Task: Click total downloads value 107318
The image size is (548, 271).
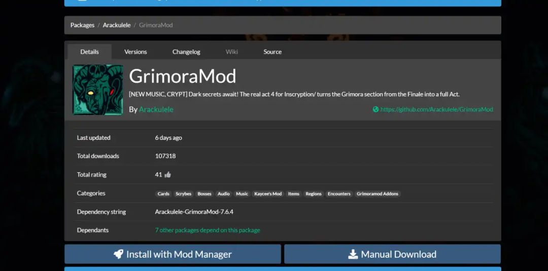Action: pos(165,156)
